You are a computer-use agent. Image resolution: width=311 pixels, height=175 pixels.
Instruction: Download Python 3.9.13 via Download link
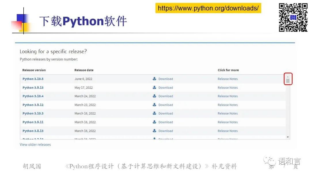click(166, 87)
